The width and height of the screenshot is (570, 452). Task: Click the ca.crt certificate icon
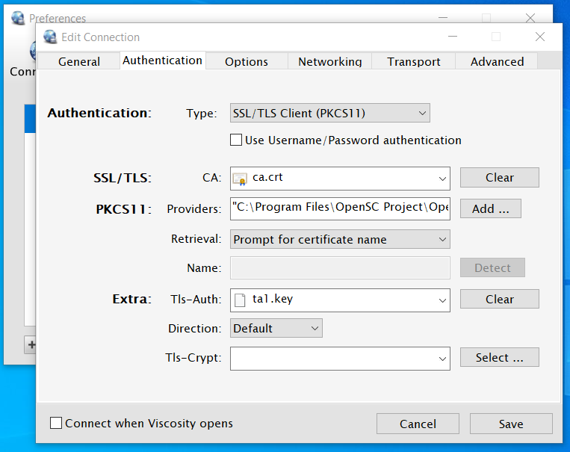coord(240,179)
